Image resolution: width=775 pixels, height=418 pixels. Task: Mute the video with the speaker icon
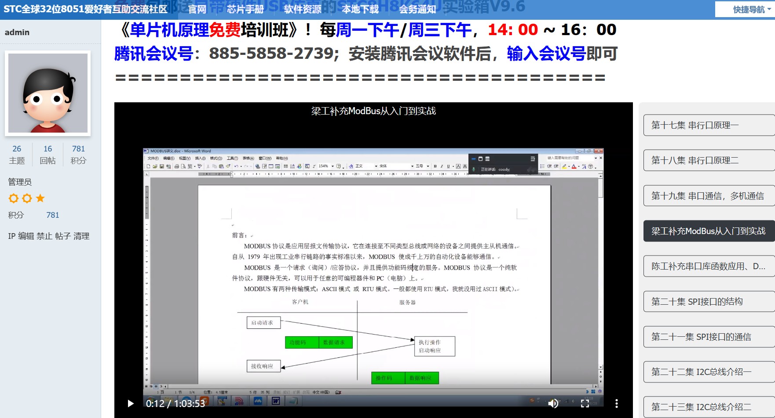[553, 404]
